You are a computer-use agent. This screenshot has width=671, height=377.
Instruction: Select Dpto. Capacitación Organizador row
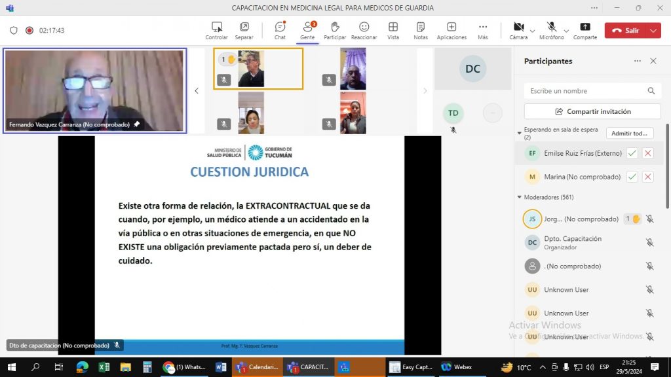(590, 242)
